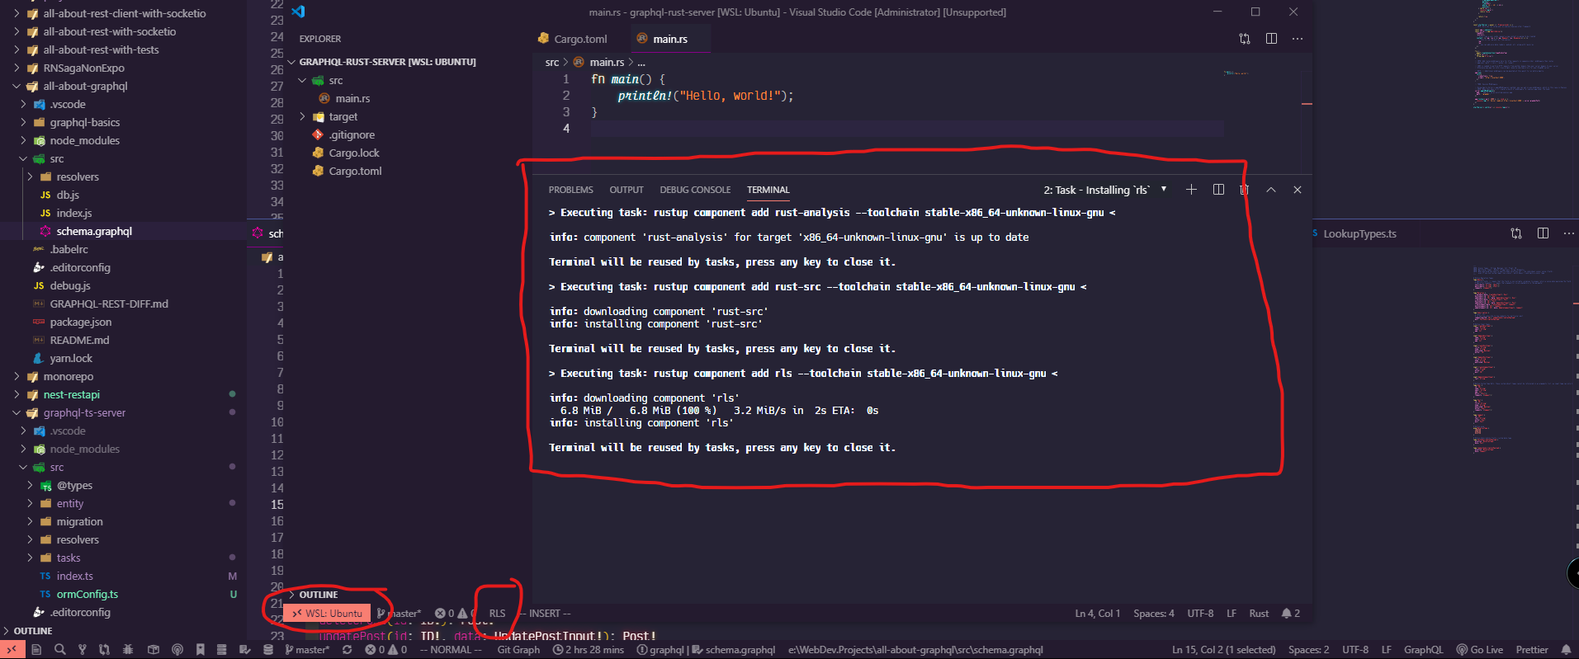The width and height of the screenshot is (1579, 659).
Task: Open the explorer file icon in bottom status bar
Action: tap(36, 650)
